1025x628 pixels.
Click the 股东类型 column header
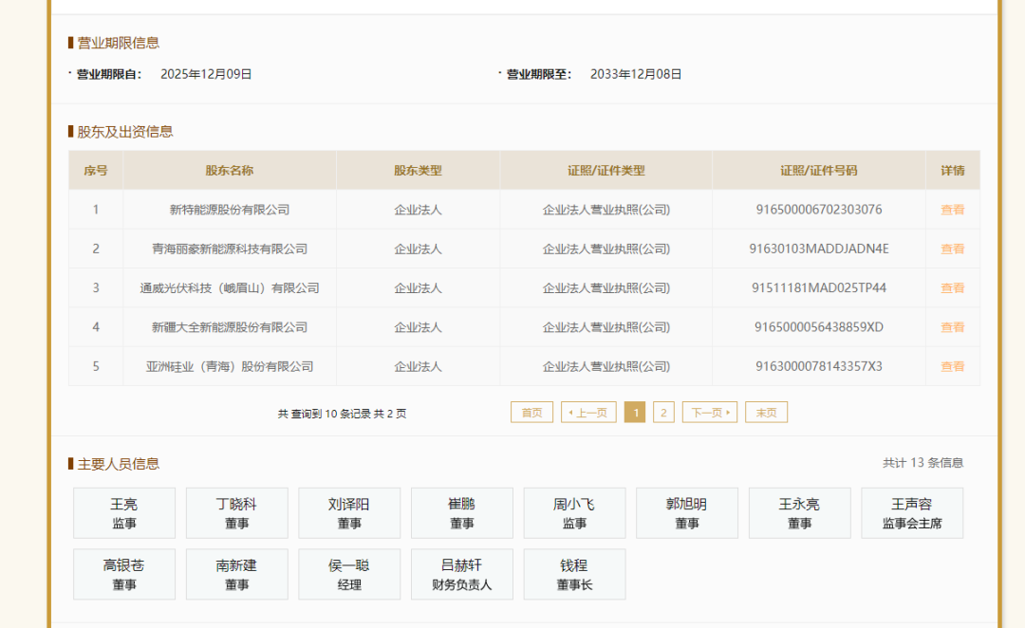pyautogui.click(x=418, y=171)
